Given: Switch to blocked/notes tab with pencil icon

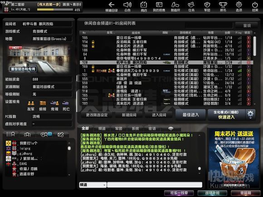Looking at the screenshot, I should [61, 134].
